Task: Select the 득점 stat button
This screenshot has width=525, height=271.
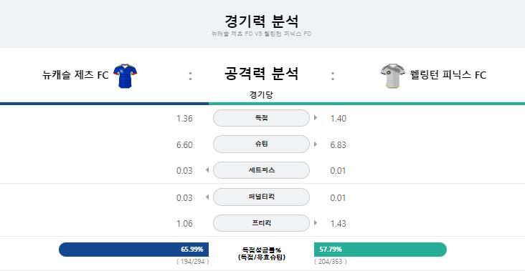Action: [261, 118]
